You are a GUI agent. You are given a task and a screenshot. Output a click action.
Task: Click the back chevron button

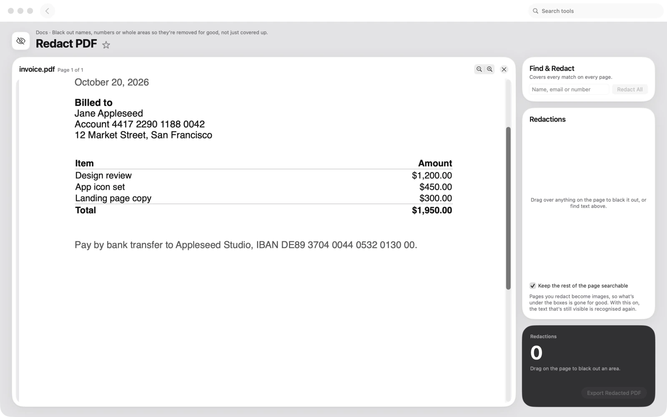tap(47, 11)
